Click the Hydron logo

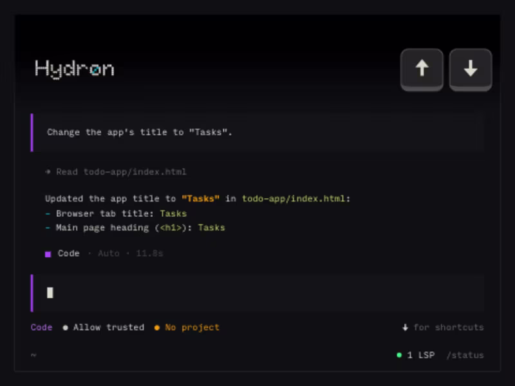pos(75,69)
